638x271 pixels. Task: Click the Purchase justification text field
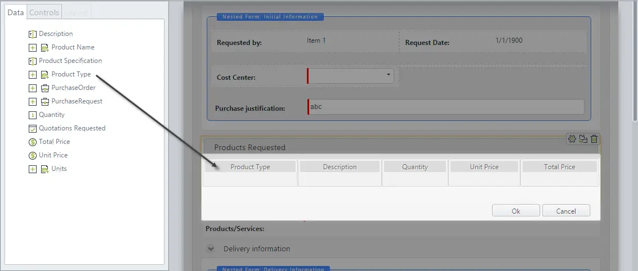click(x=445, y=107)
